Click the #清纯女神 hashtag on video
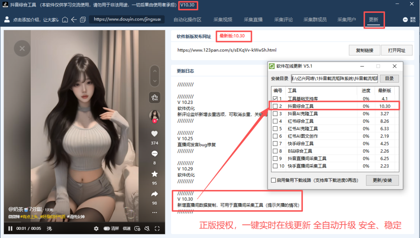This screenshot has width=420, height=238. pyautogui.click(x=76, y=217)
